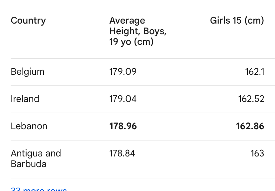Click the word 'Barbuda' in the last row
The width and height of the screenshot is (275, 191).
point(29,164)
